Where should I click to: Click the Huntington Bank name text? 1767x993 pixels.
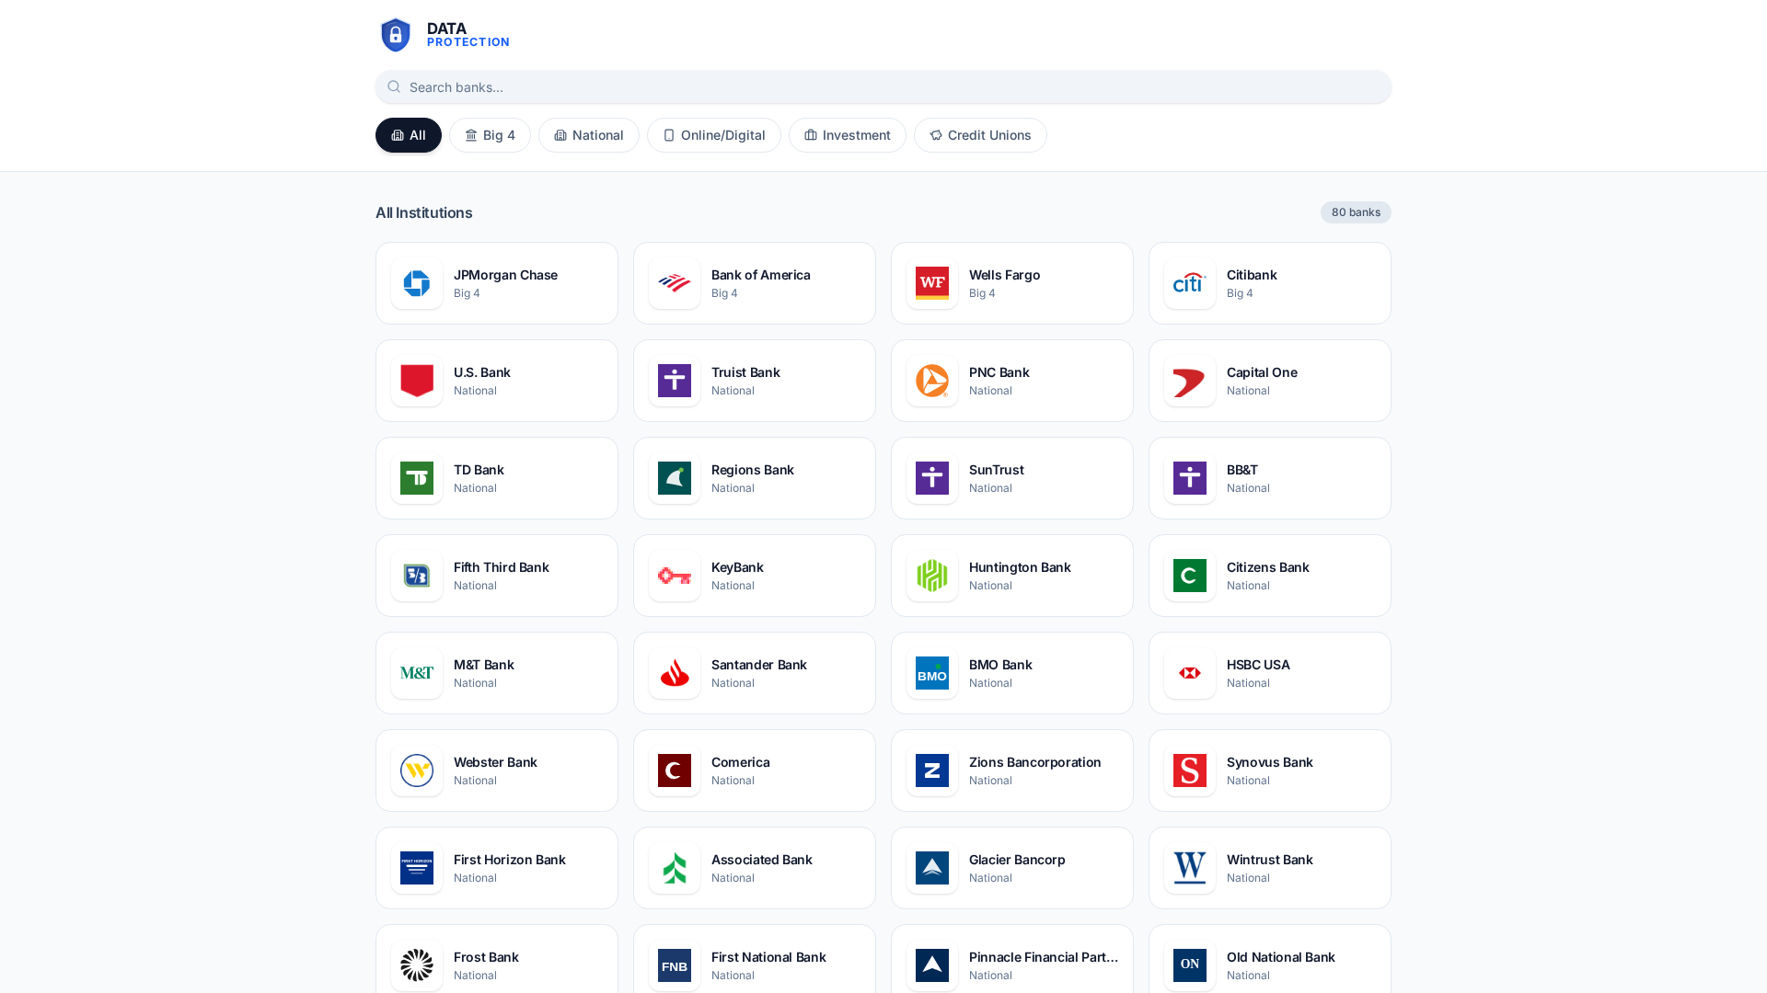[1020, 567]
